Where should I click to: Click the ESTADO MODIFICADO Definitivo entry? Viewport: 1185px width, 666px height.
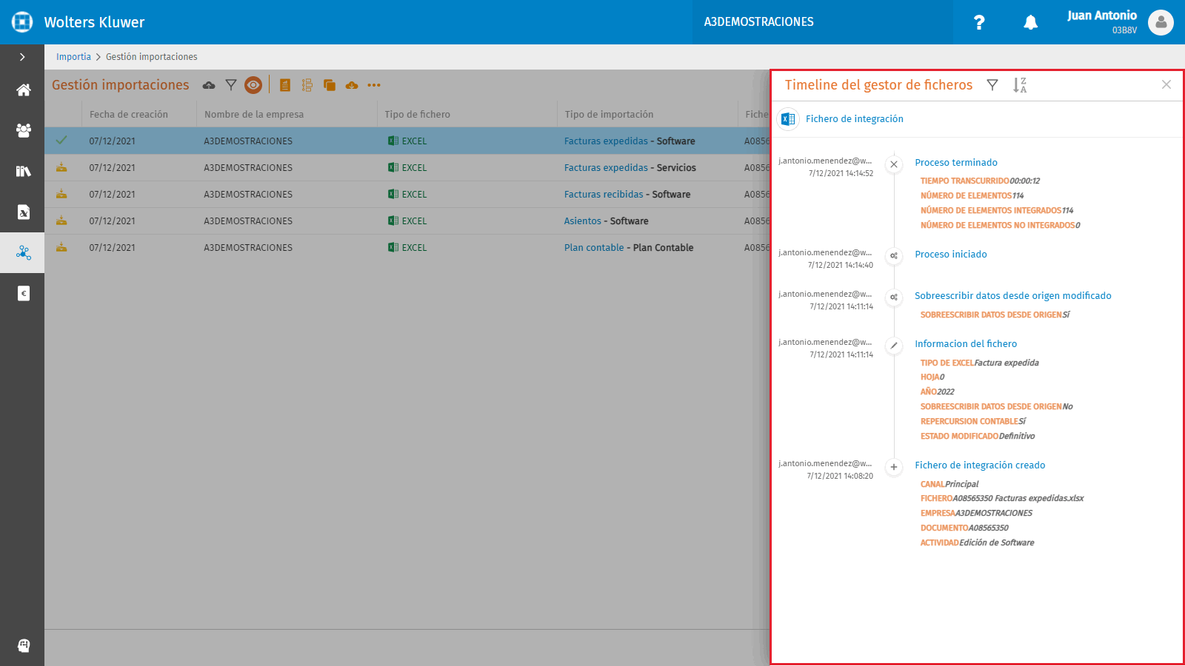[x=978, y=437]
